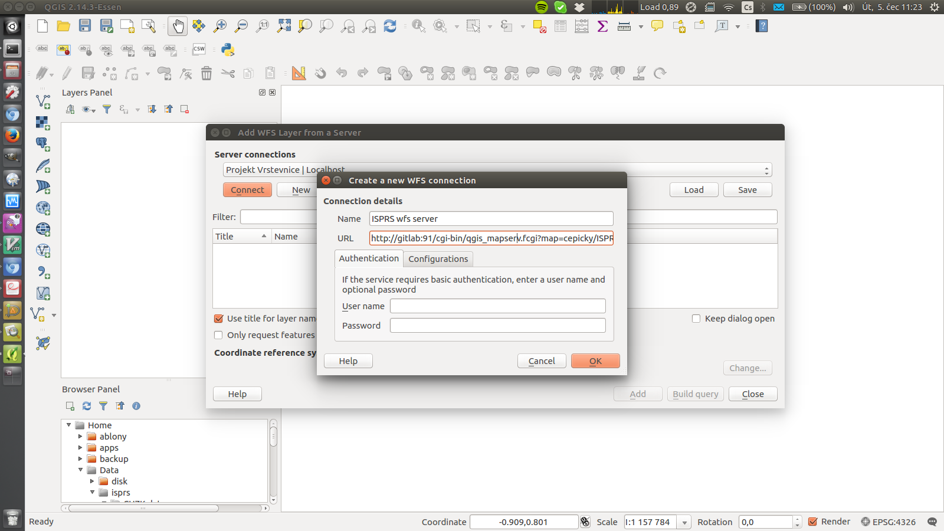This screenshot has width=944, height=531.
Task: Click the Save Project icon
Action: click(85, 25)
